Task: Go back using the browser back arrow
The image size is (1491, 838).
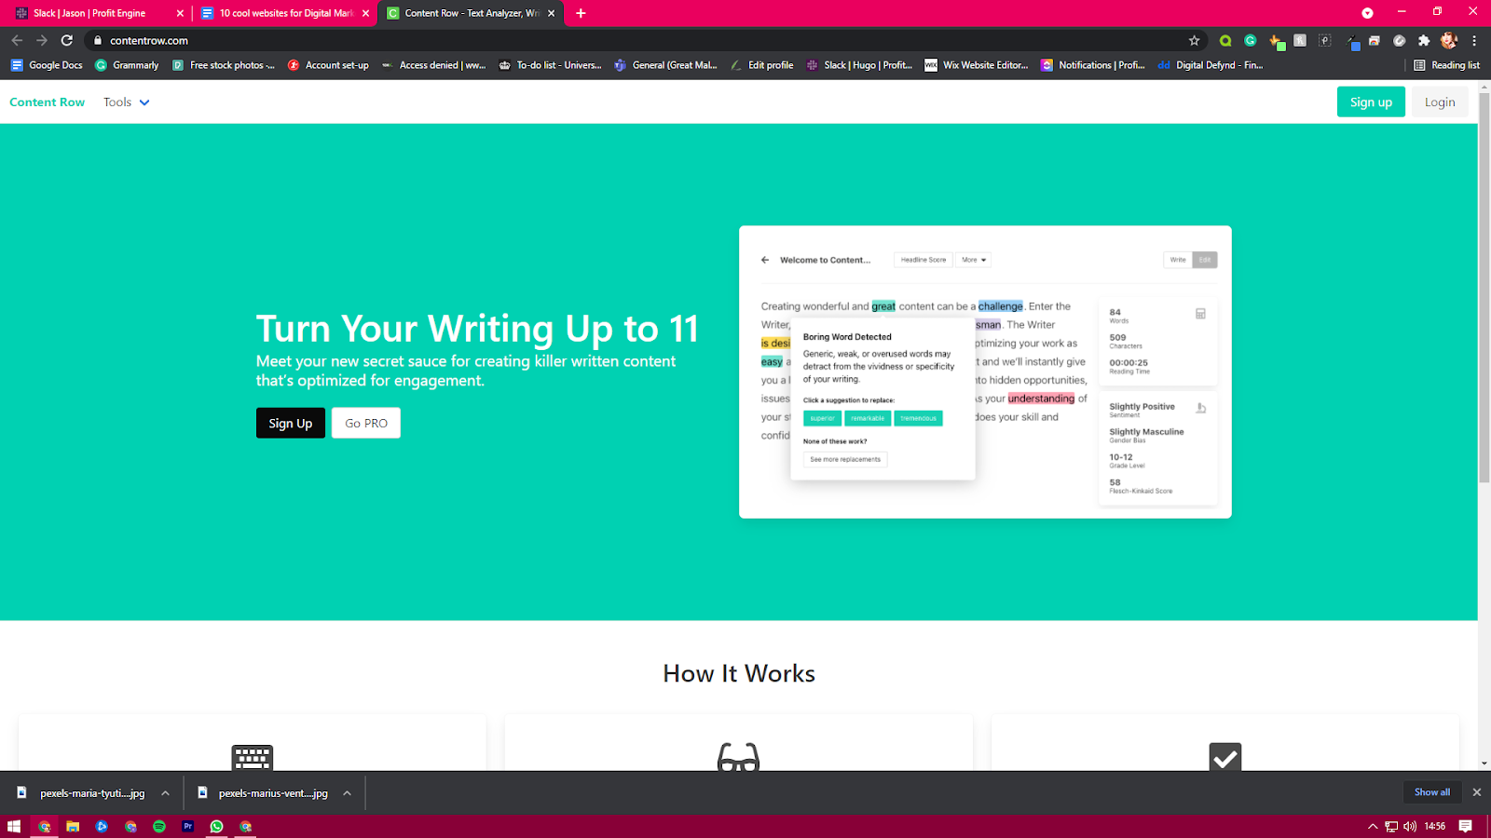Action: click(17, 40)
